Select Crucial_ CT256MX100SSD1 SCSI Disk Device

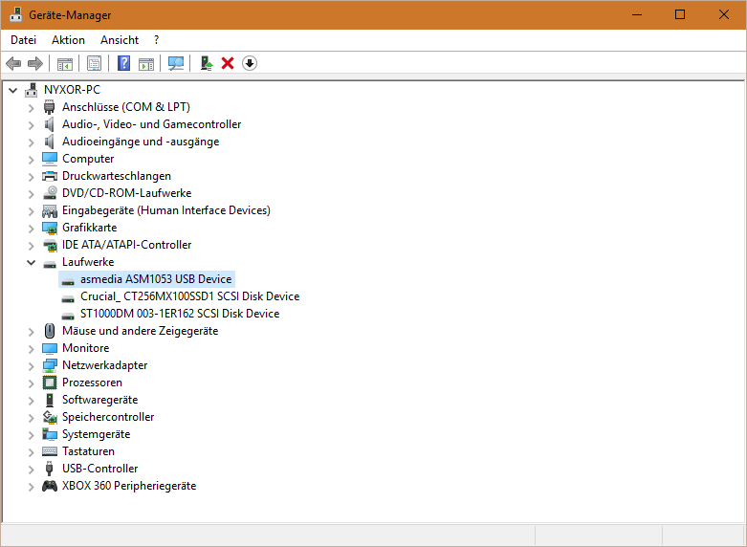coord(189,296)
